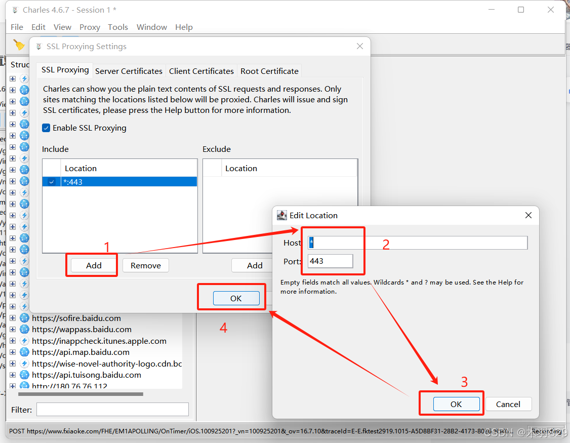This screenshot has width=570, height=443.
Task: Expand https://api.map.baidu.com tree node
Action: pos(13,352)
